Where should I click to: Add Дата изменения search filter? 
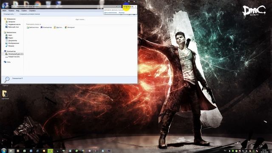pos(110,13)
